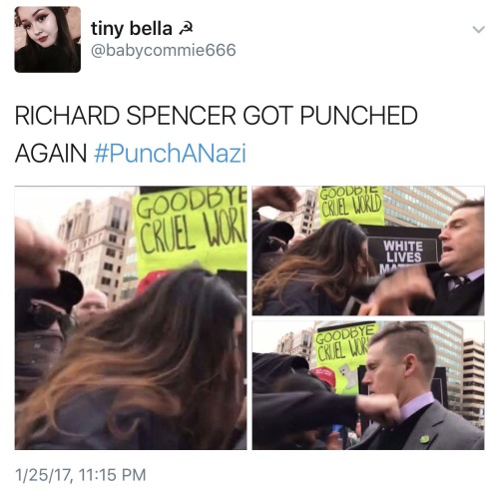The height and width of the screenshot is (491, 499).
Task: Click the red cap in the left photo
Action: [152, 281]
